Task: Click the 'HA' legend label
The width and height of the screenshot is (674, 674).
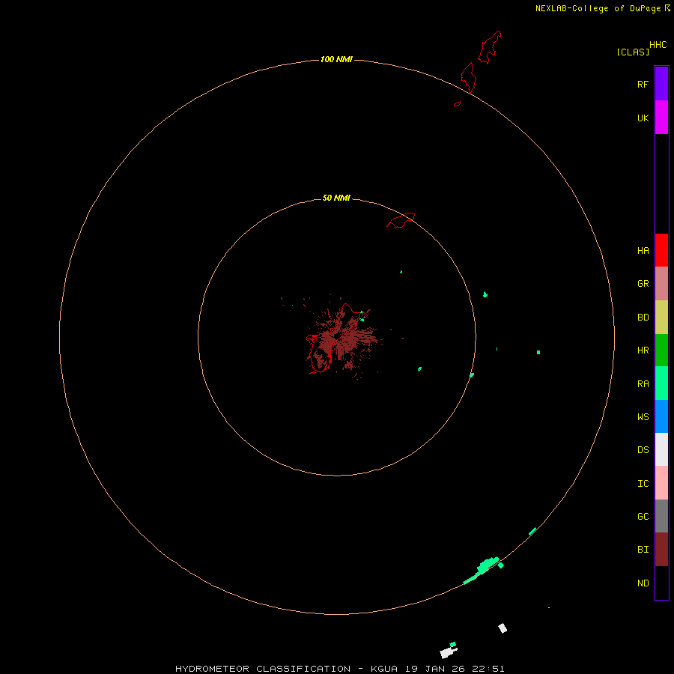Action: tap(643, 251)
